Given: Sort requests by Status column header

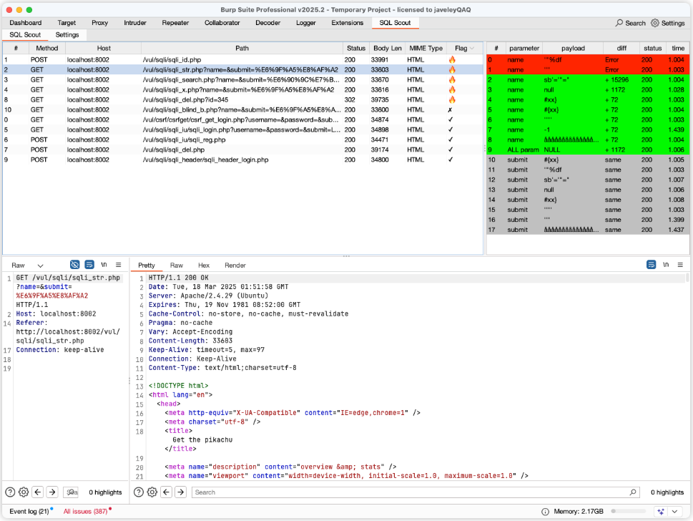Looking at the screenshot, I should click(x=356, y=48).
